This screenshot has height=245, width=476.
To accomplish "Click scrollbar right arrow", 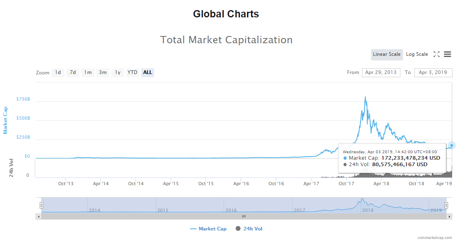I will tap(449, 217).
